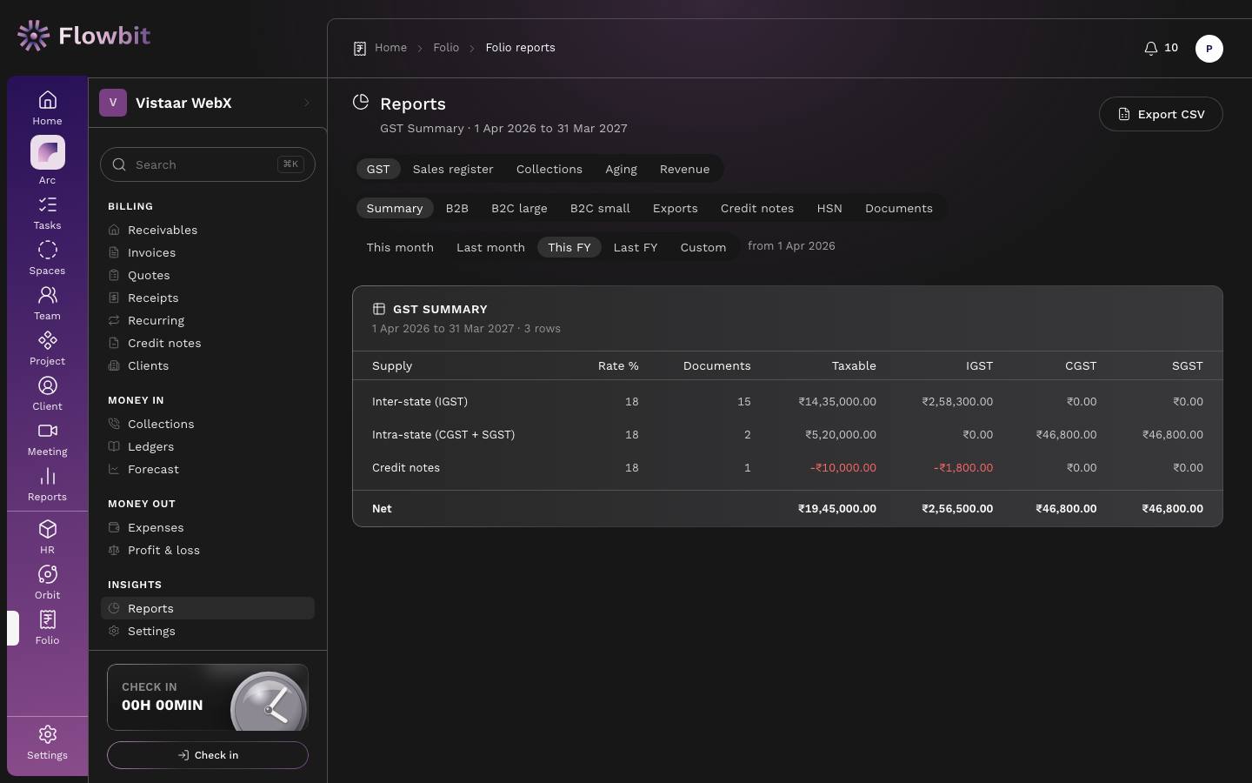This screenshot has height=783, width=1252.
Task: Open notifications bell showing 10
Action: tap(1161, 48)
